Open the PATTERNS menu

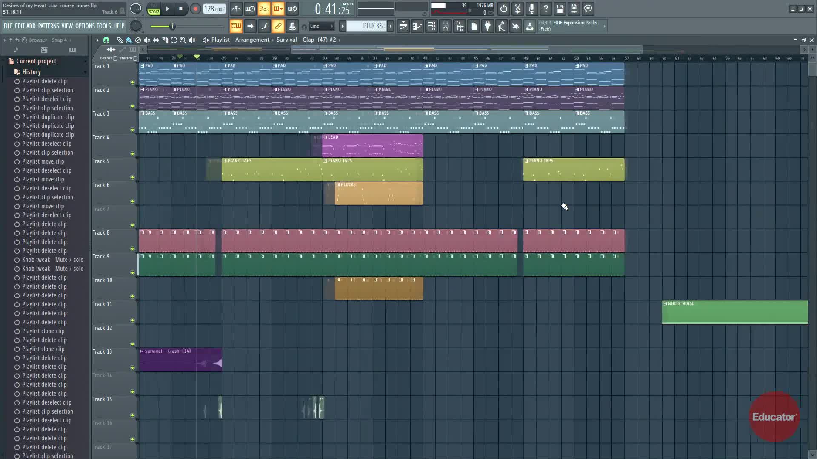[49, 26]
